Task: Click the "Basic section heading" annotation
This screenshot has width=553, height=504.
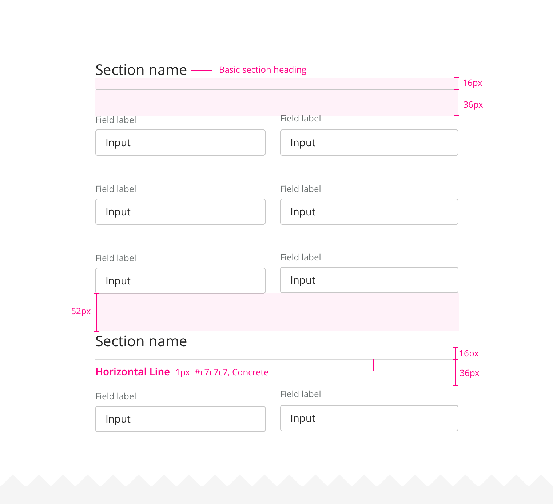Action: coord(262,70)
